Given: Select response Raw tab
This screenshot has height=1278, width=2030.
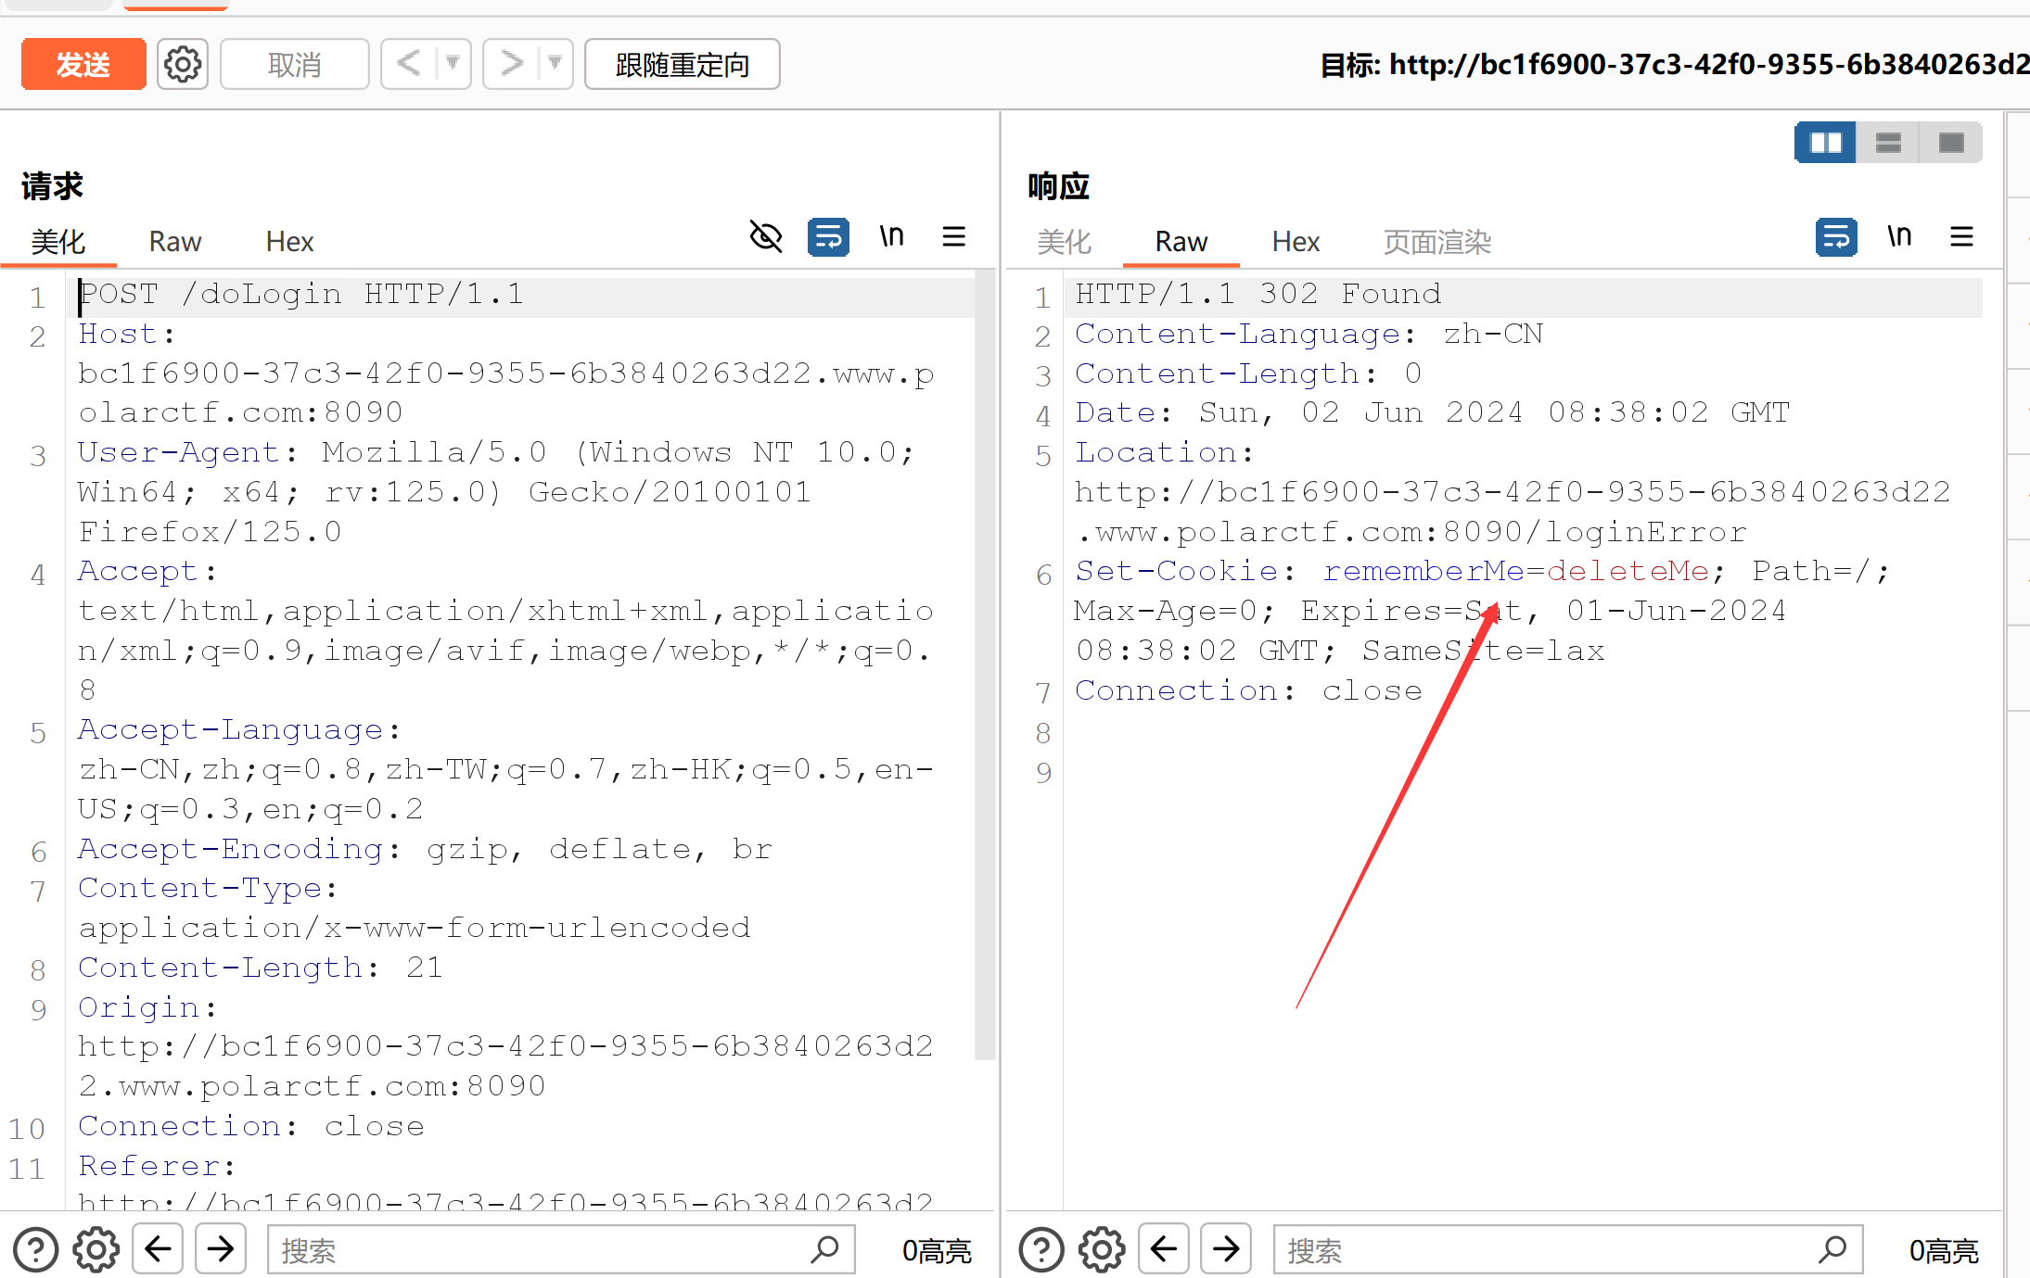Looking at the screenshot, I should 1181,242.
